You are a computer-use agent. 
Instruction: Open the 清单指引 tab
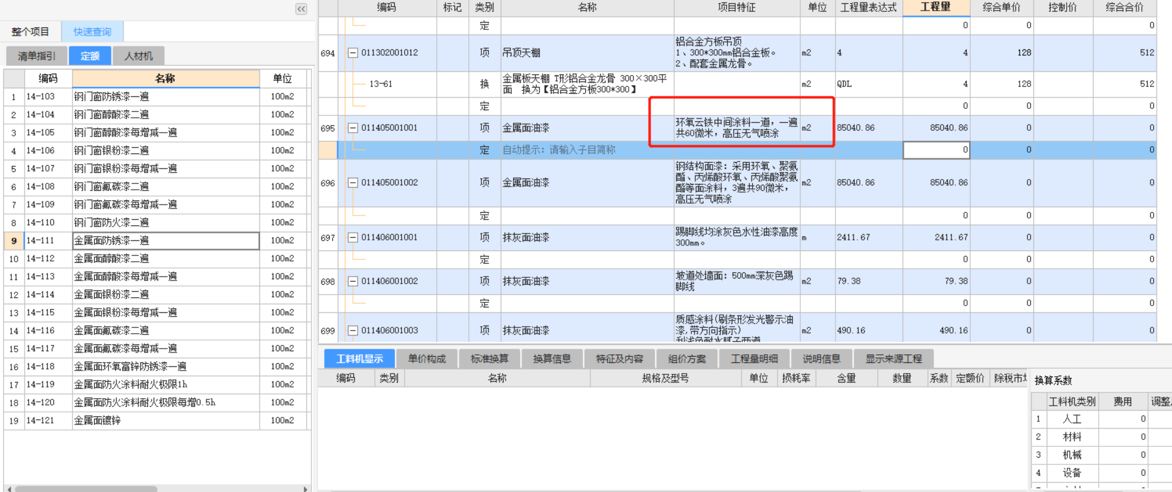point(36,56)
